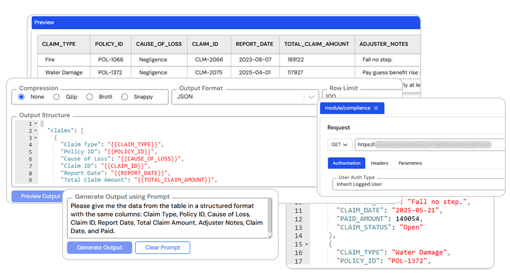Select Brotli compression
510x278 pixels.
[90, 97]
